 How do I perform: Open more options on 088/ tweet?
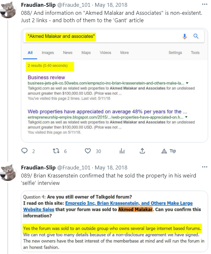pos(205,5)
